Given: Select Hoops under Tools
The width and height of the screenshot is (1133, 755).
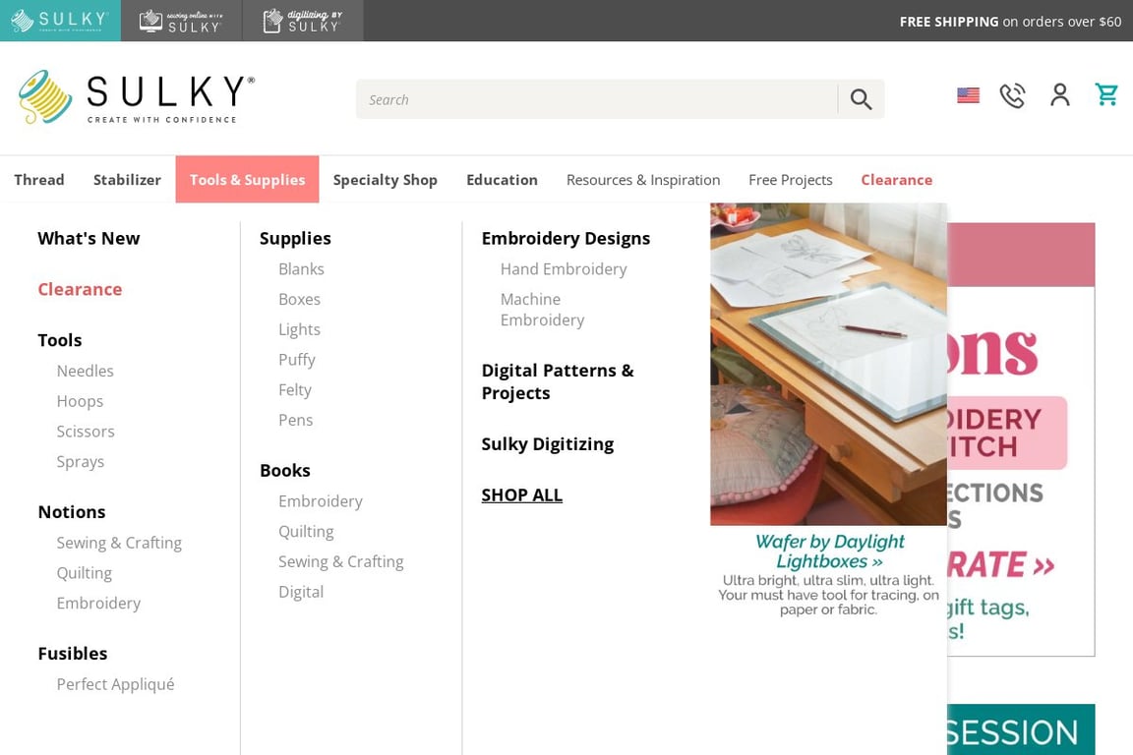Looking at the screenshot, I should [81, 401].
